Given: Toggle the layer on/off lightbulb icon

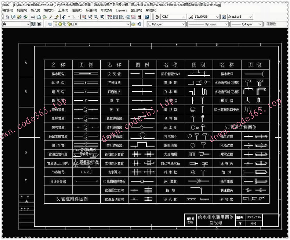Looking at the screenshot, I should point(56,24).
